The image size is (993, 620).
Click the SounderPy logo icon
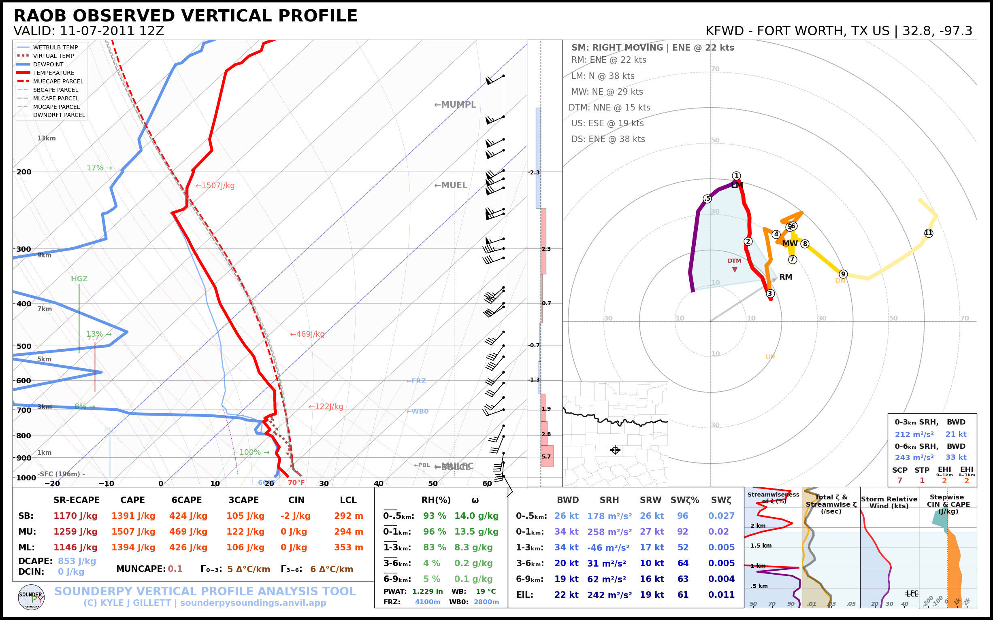pos(31,597)
